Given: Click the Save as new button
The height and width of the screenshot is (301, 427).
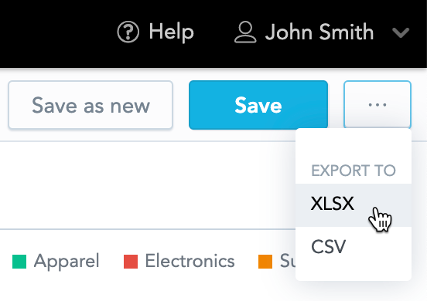Looking at the screenshot, I should (x=91, y=105).
